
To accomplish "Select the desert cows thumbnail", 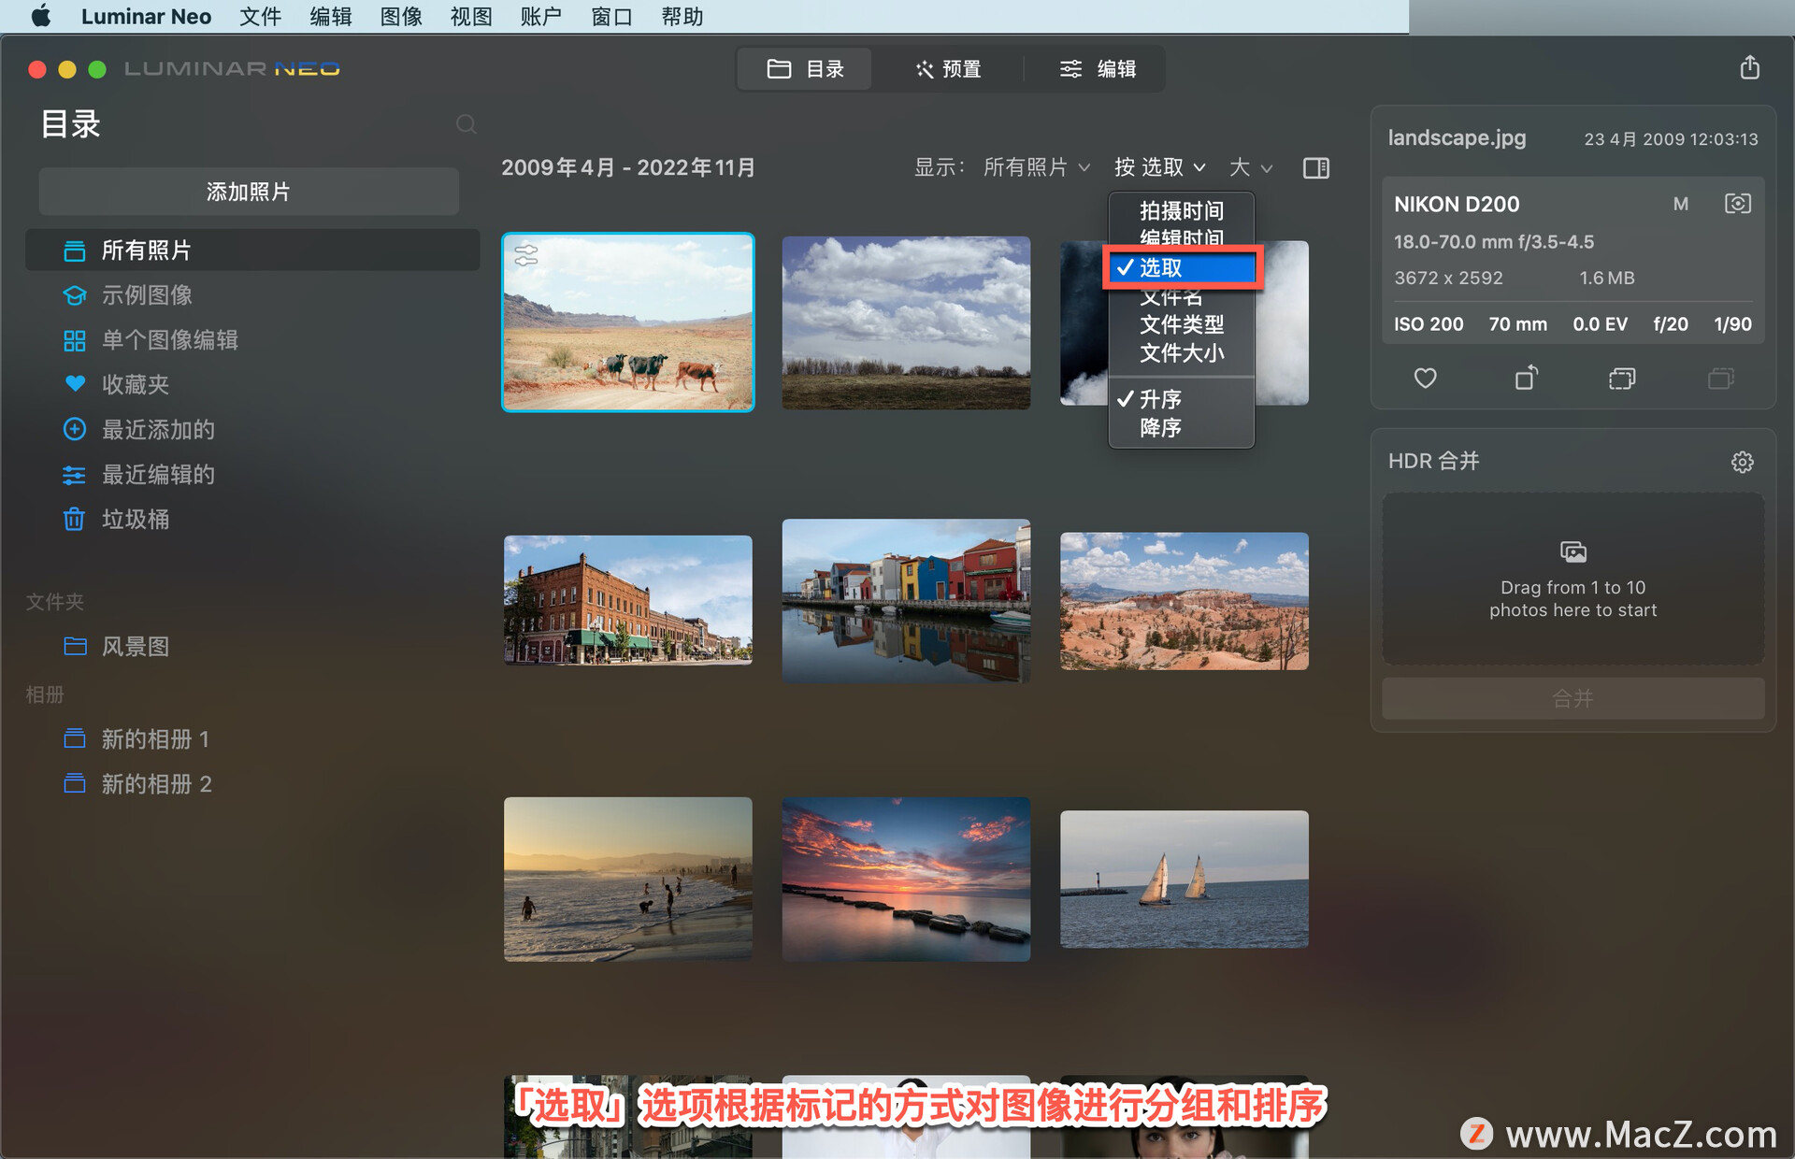I will 628,322.
